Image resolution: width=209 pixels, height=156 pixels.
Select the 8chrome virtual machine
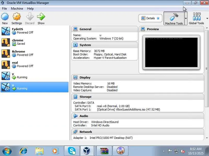[x=34, y=53]
